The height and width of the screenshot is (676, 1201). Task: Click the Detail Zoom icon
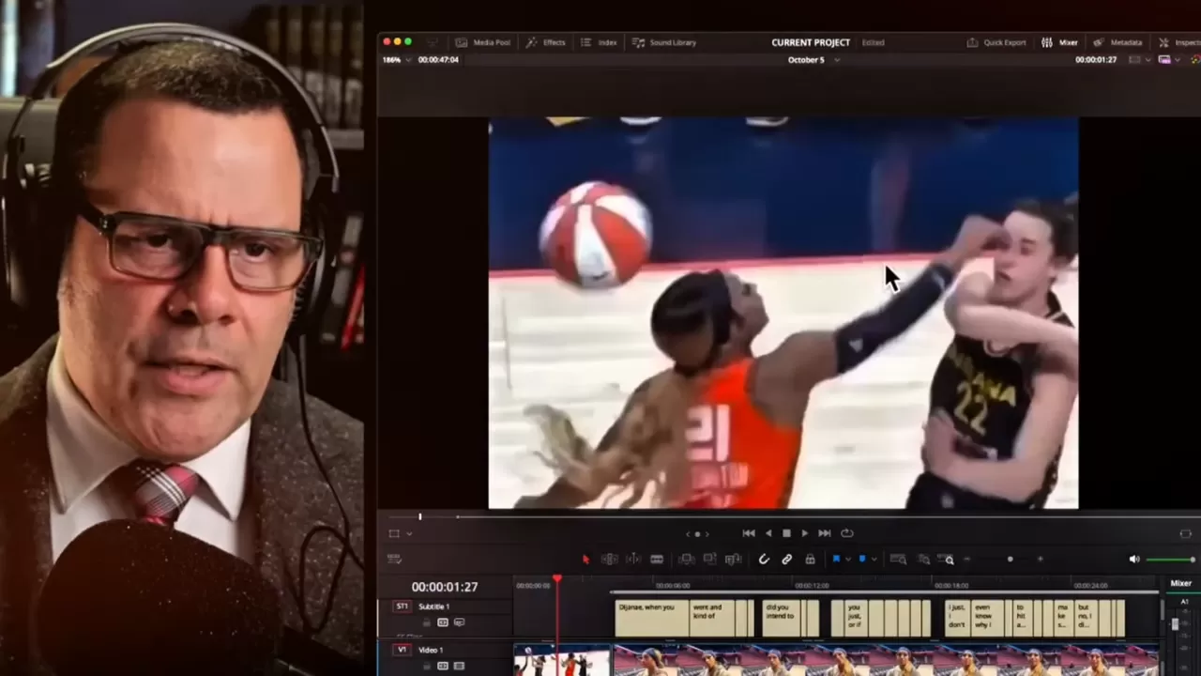click(923, 560)
